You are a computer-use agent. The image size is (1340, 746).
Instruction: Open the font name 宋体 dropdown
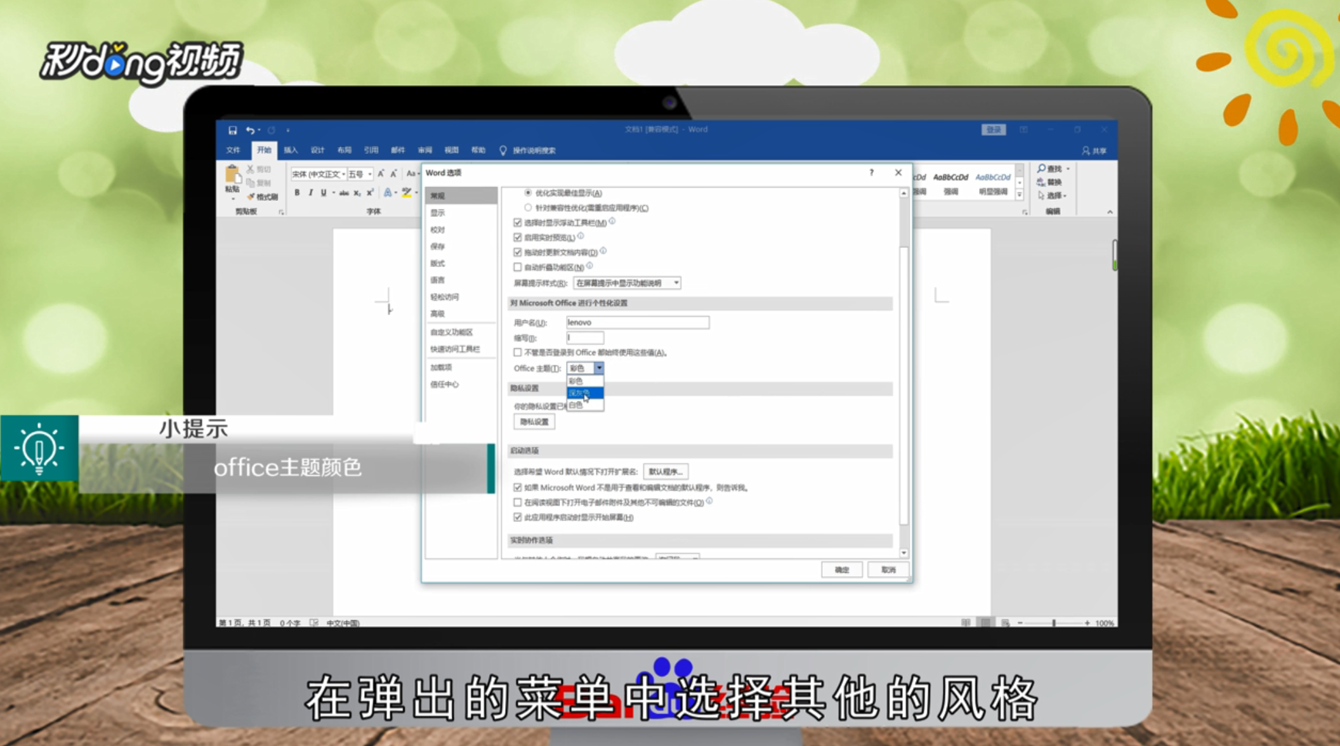coord(344,174)
